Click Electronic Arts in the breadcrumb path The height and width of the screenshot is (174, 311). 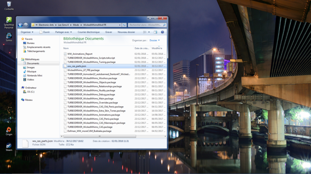pyautogui.click(x=46, y=25)
